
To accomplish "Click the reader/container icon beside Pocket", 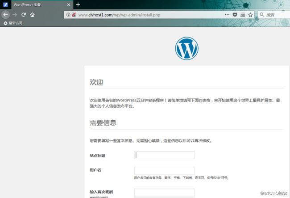I will [x=243, y=15].
